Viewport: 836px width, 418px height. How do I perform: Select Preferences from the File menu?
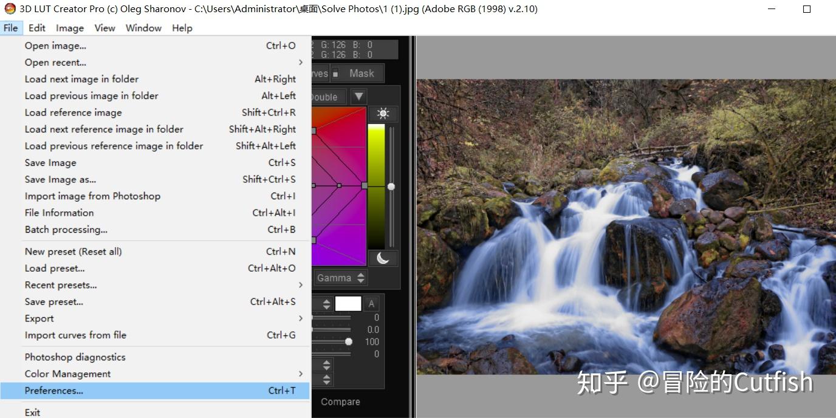[53, 391]
